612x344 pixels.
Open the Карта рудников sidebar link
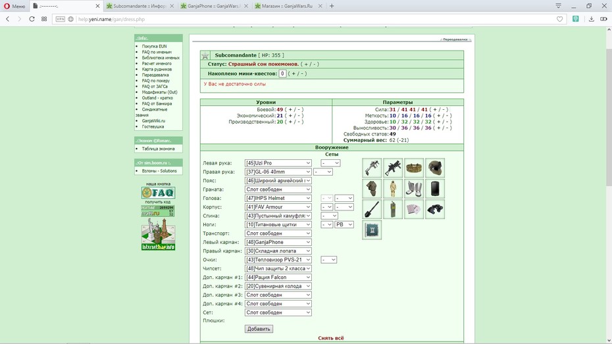point(157,69)
